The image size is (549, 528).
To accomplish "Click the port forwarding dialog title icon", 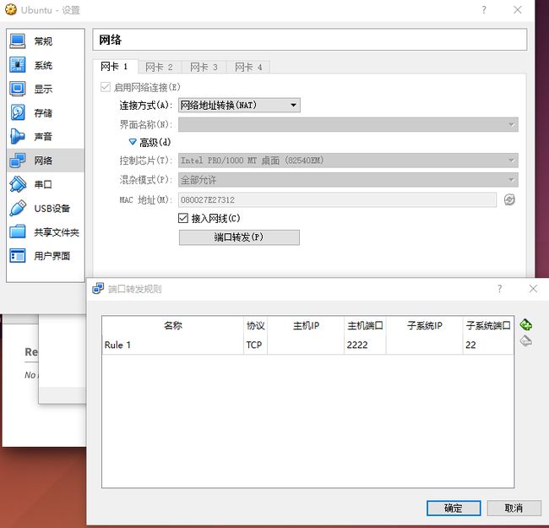I will (98, 289).
